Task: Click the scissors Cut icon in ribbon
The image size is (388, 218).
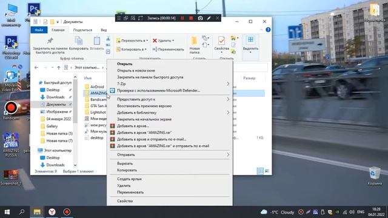Action: click(108, 39)
